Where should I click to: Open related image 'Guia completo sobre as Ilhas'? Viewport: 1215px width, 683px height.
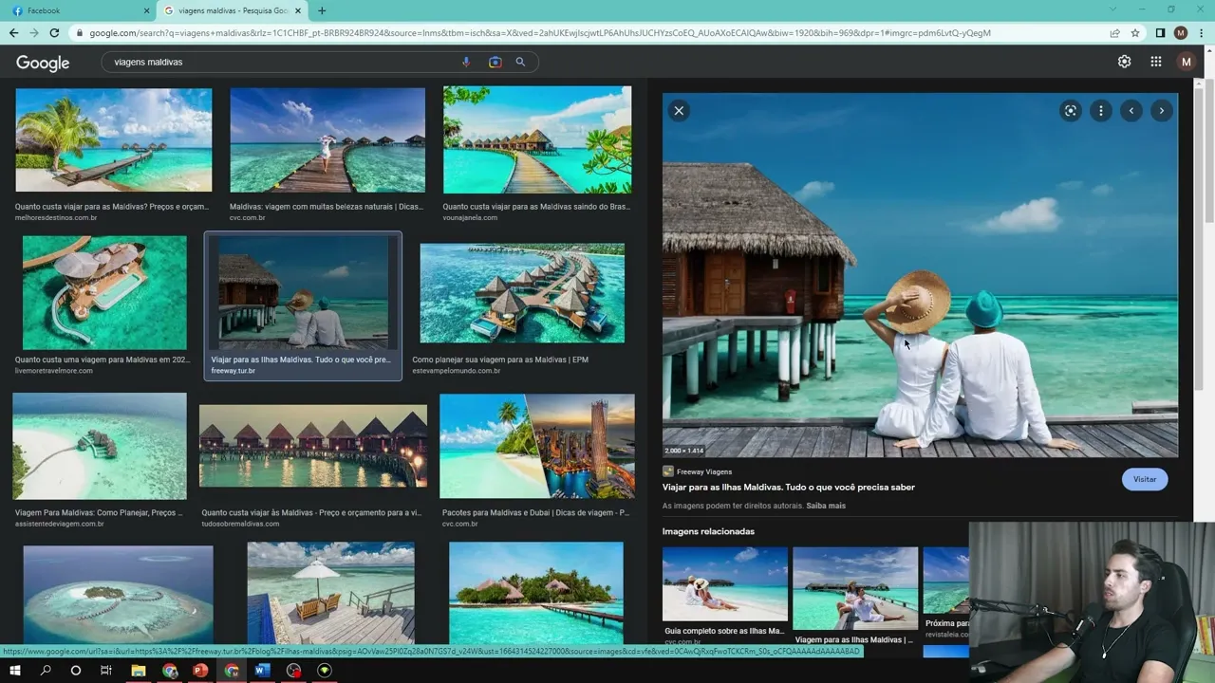[x=725, y=584]
